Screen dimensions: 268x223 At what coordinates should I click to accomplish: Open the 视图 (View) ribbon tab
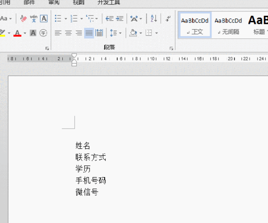point(78,2)
